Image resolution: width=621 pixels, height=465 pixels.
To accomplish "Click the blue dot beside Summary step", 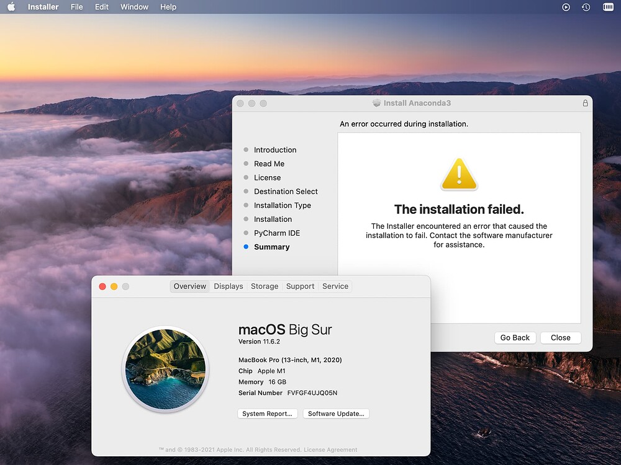I will (245, 247).
